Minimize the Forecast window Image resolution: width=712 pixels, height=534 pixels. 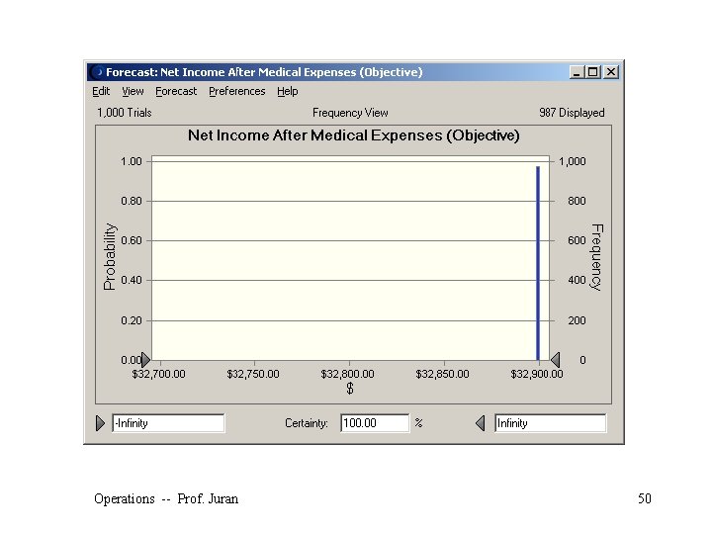tap(577, 72)
